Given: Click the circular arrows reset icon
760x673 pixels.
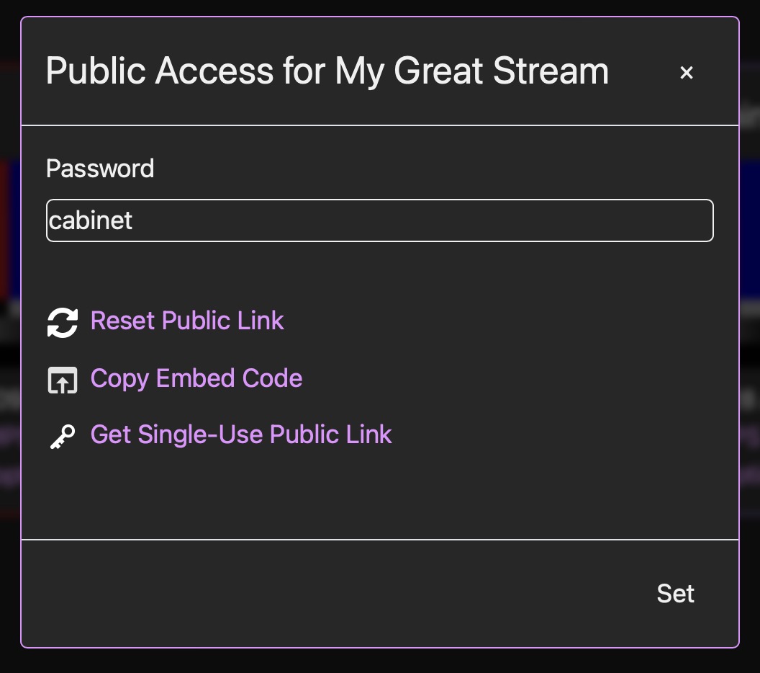Looking at the screenshot, I should 63,322.
